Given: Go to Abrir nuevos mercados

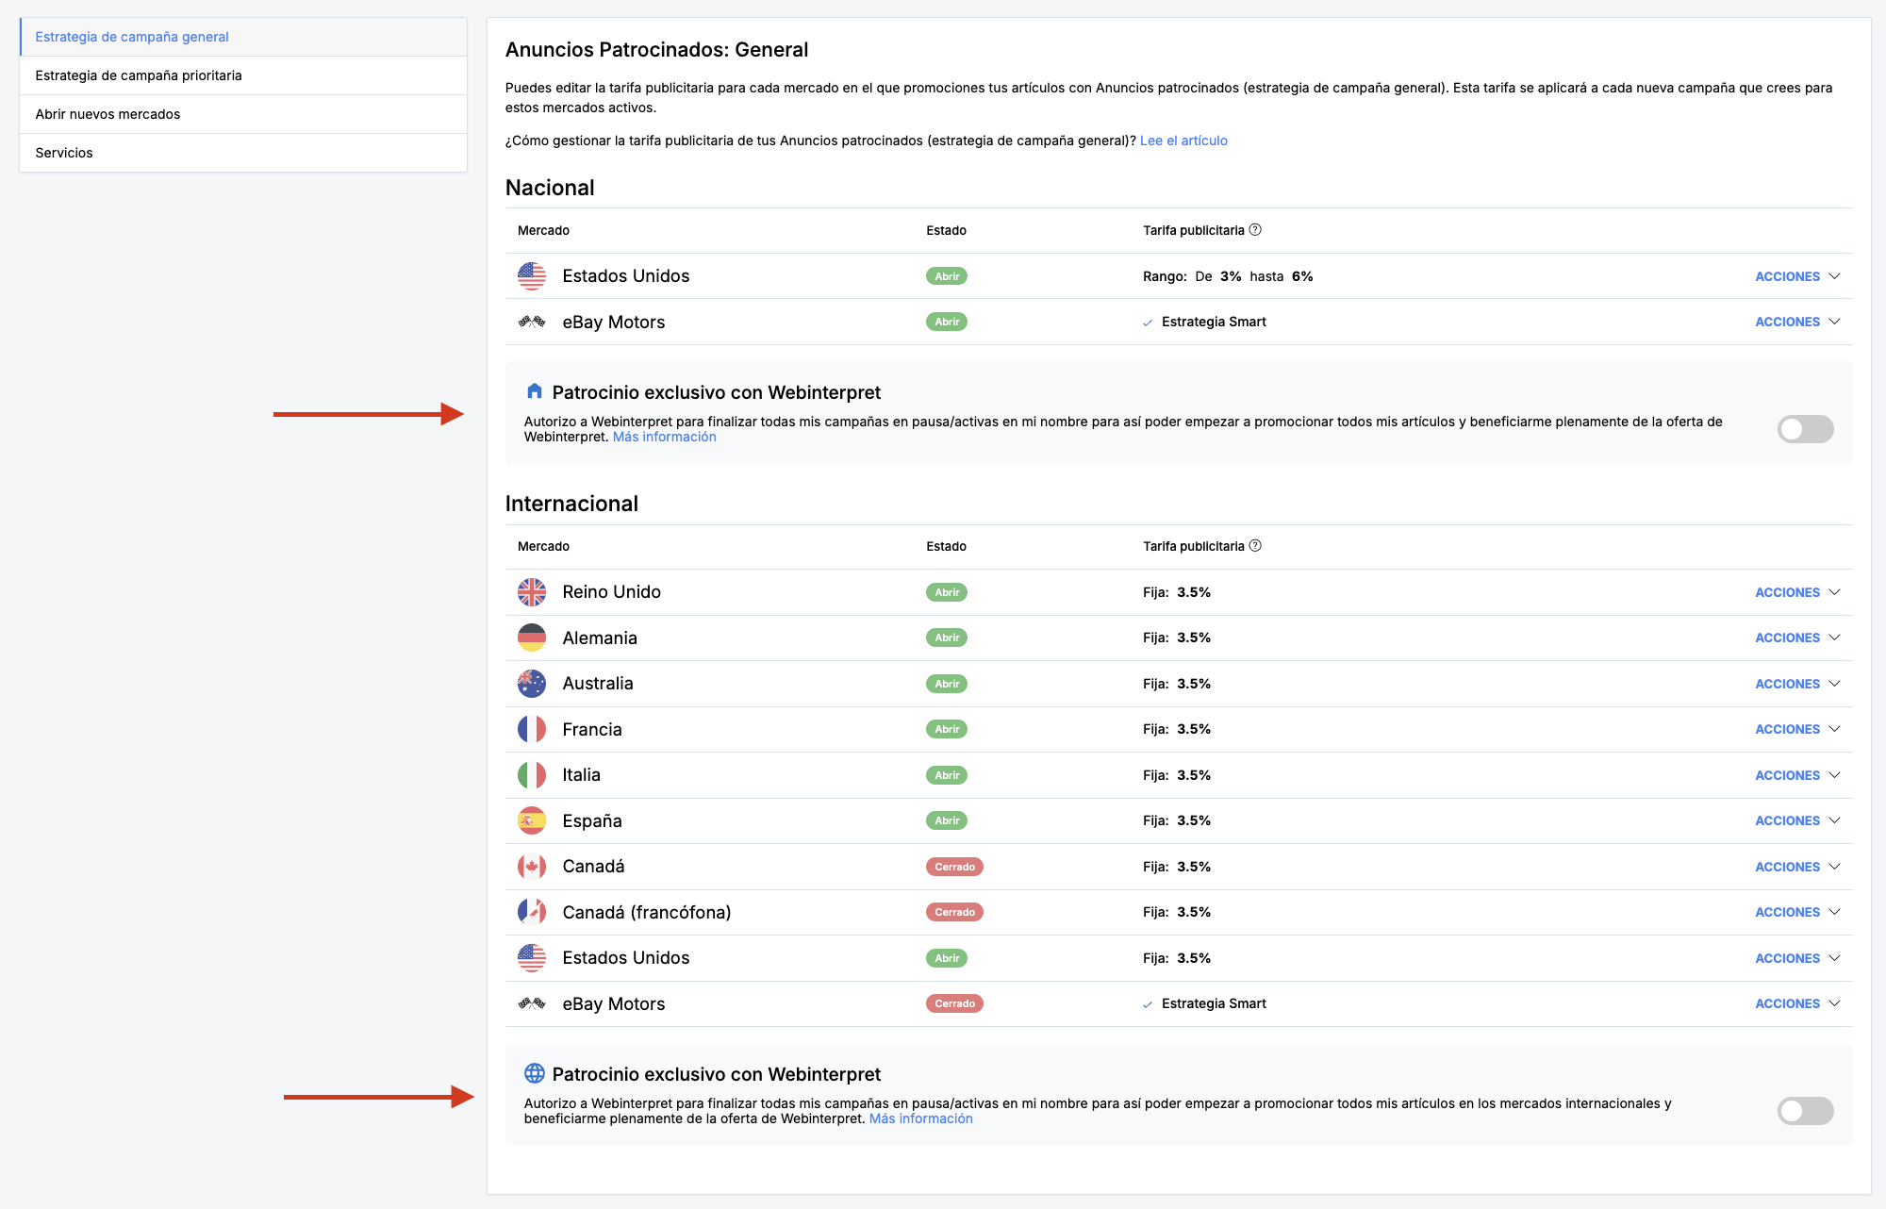Looking at the screenshot, I should 243,114.
